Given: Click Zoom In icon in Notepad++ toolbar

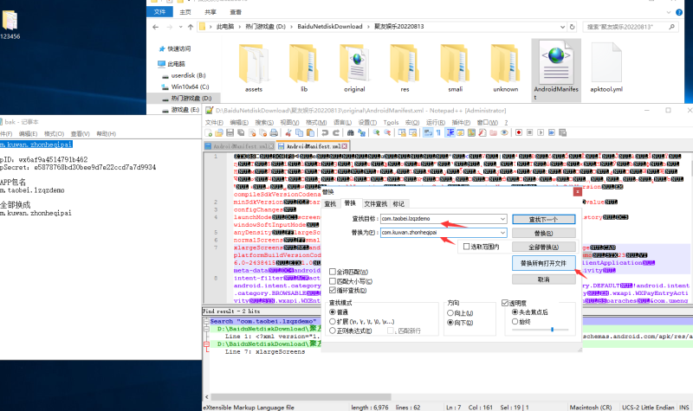Looking at the screenshot, I should pyautogui.click(x=376, y=132).
